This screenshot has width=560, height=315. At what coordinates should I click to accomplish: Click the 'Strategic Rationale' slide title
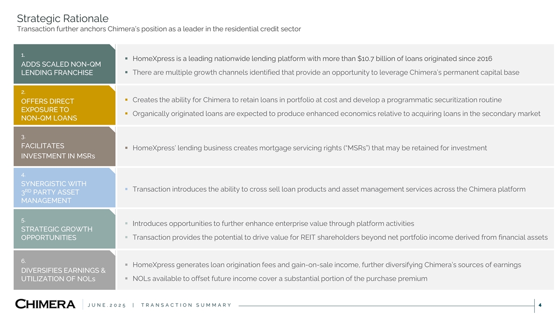[x=63, y=18]
